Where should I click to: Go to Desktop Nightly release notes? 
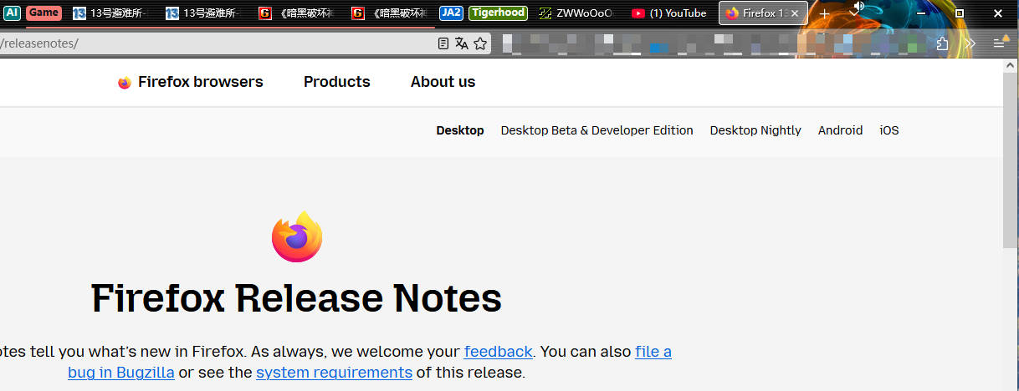pos(755,130)
